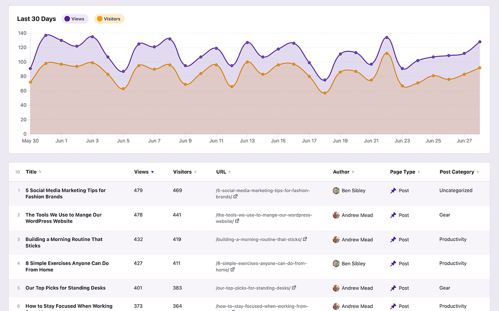Image resolution: width=499 pixels, height=311 pixels.
Task: Click external link icon next to standing desks URL
Action: tap(294, 288)
